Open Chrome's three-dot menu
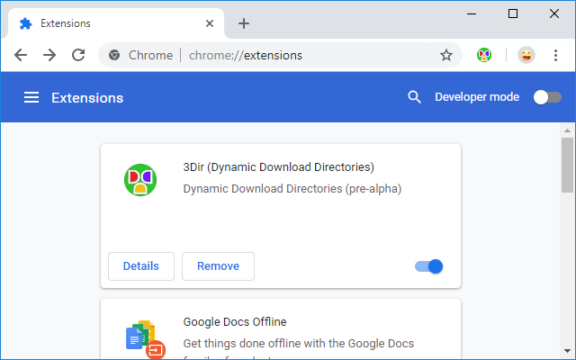The image size is (576, 360). click(555, 55)
